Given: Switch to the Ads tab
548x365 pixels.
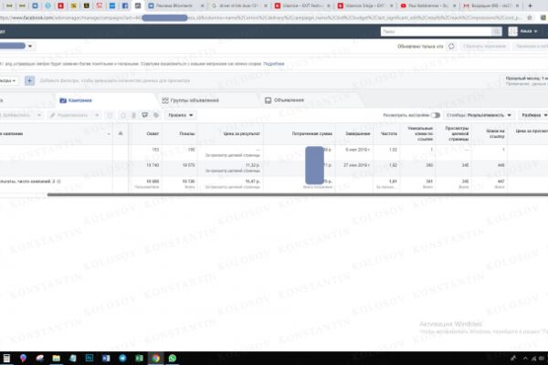Looking at the screenshot, I should tap(284, 100).
